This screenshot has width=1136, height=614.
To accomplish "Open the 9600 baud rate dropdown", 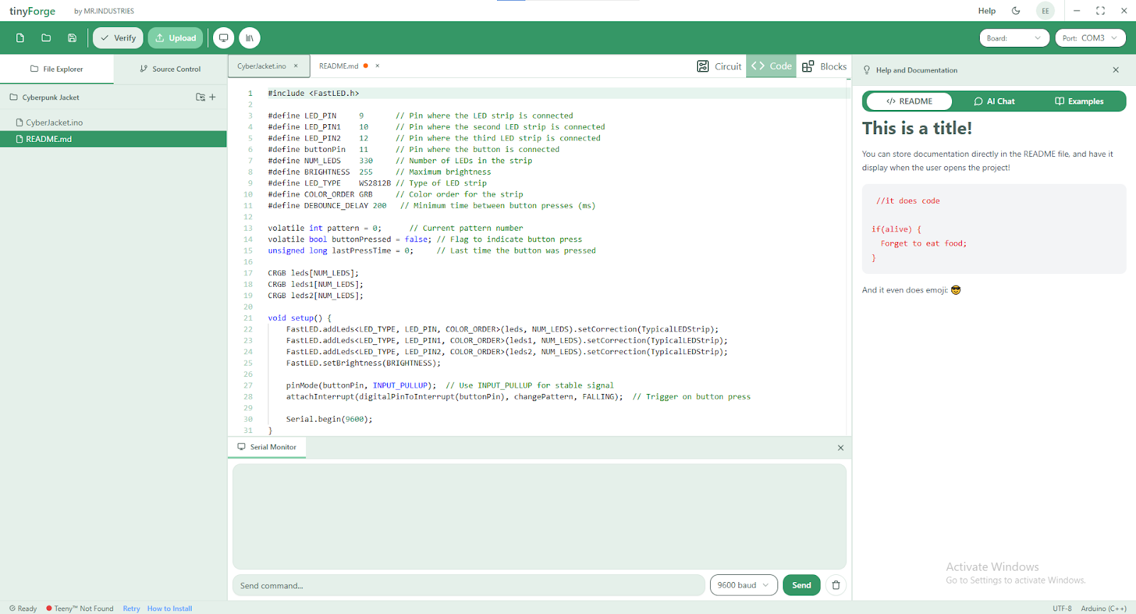I will (x=743, y=585).
